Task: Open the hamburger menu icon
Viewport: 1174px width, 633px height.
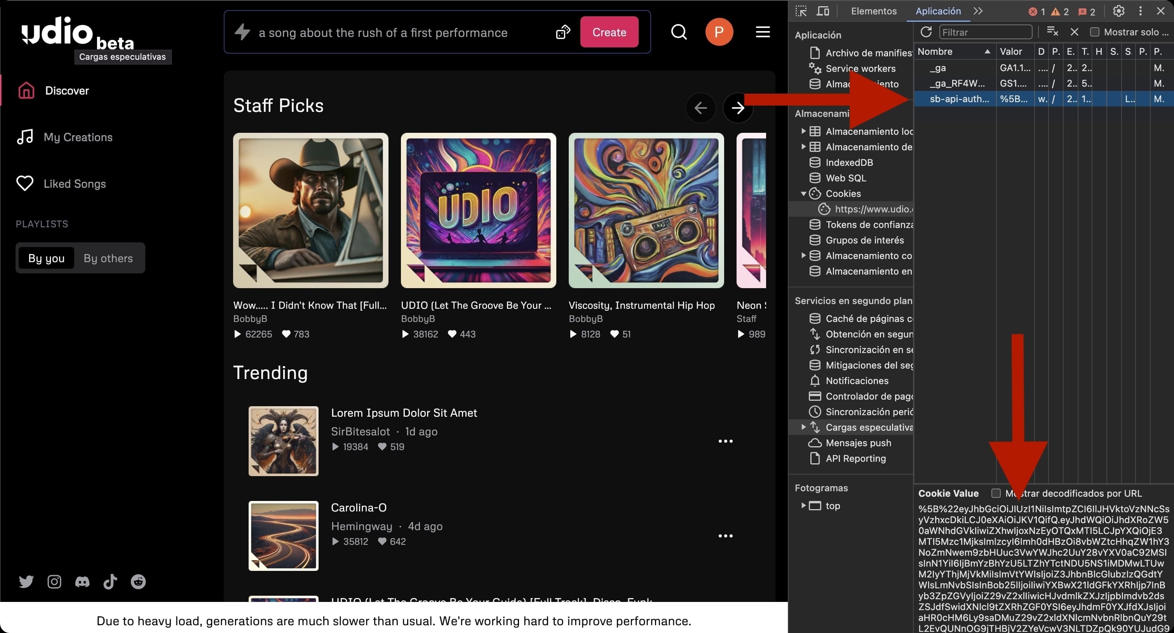Action: point(763,32)
